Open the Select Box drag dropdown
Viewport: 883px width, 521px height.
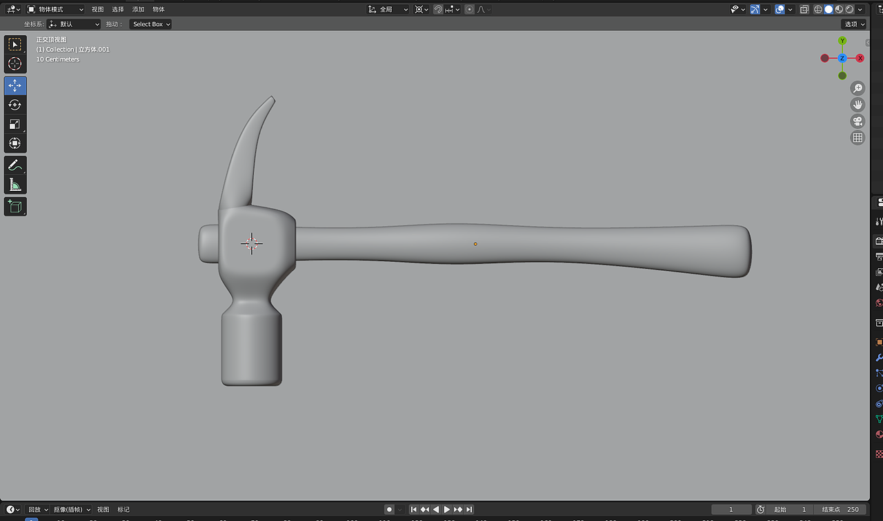[x=150, y=24]
